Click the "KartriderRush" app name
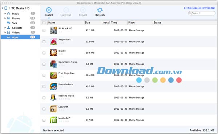This screenshot has height=134, width=218. click(66, 84)
